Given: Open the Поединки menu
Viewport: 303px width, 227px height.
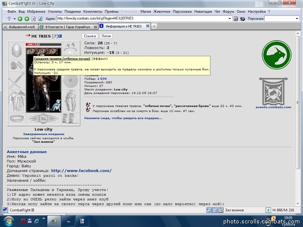Looking at the screenshot, I should pyautogui.click(x=73, y=12).
